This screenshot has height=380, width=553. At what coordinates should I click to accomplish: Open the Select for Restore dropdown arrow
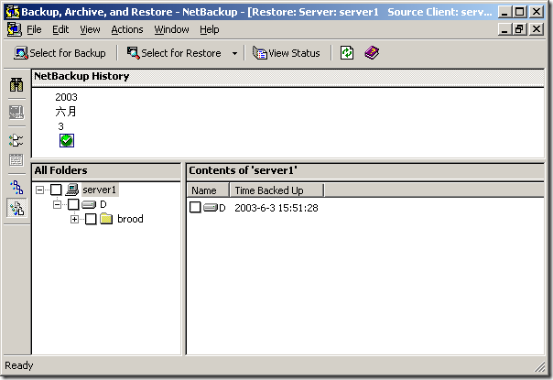tap(234, 53)
